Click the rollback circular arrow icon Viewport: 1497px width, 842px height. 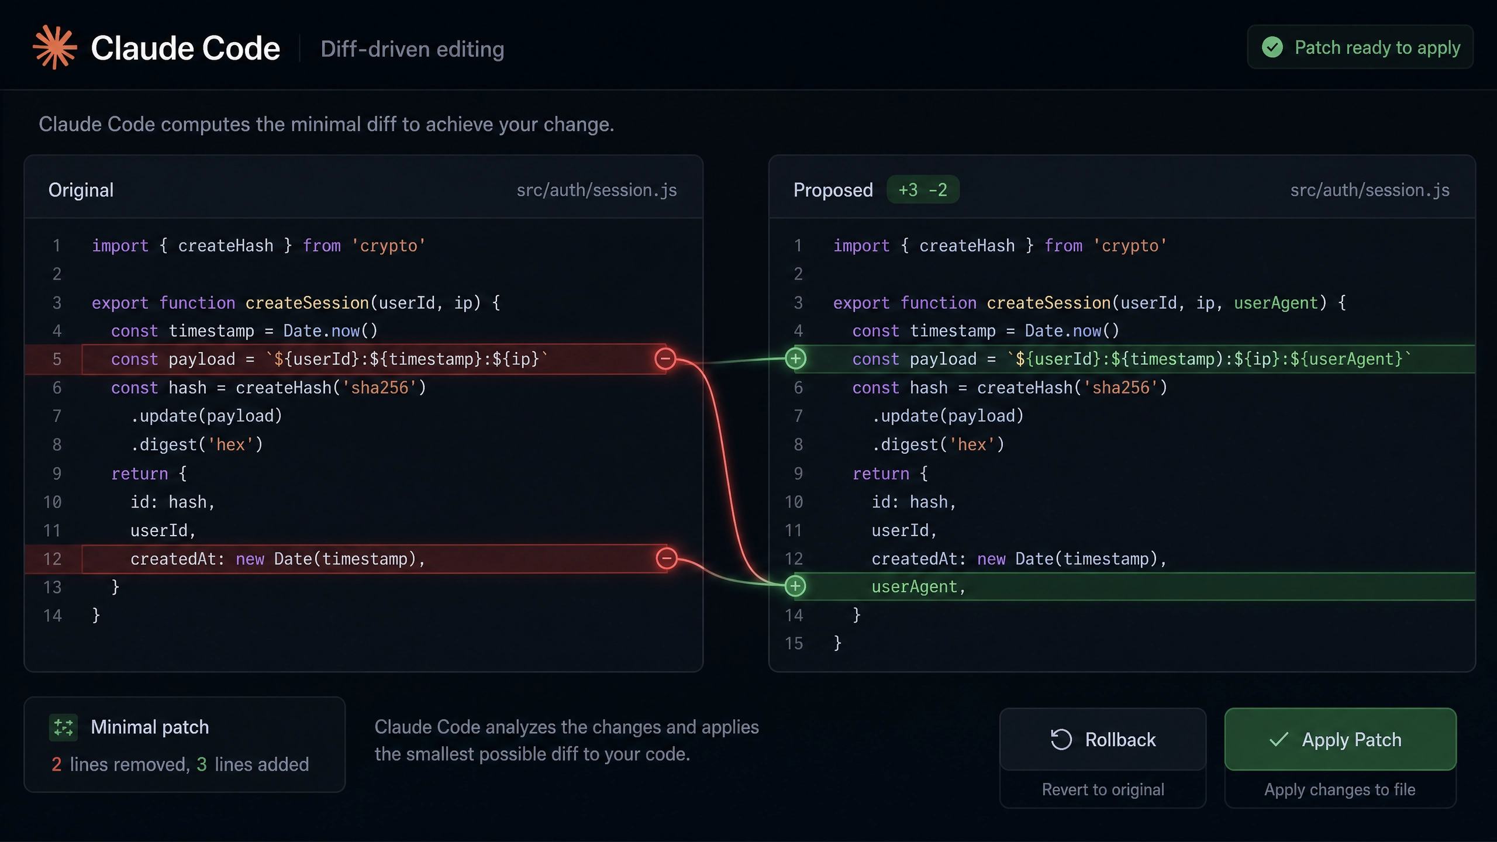[1061, 740]
